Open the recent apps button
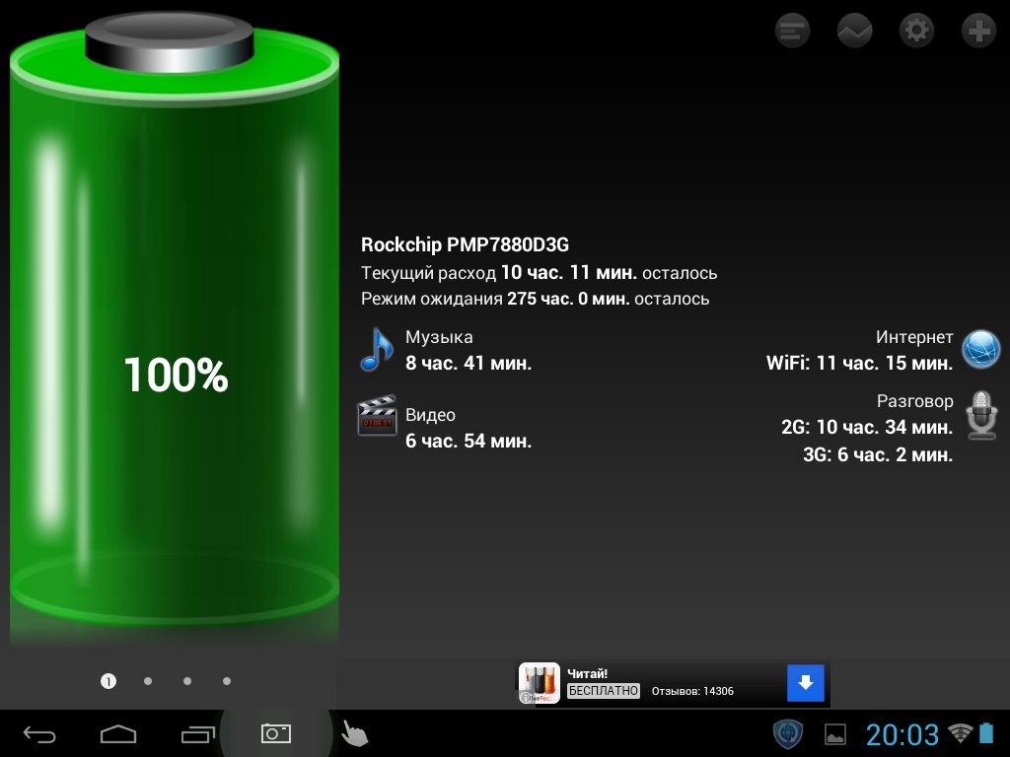 coord(197,734)
